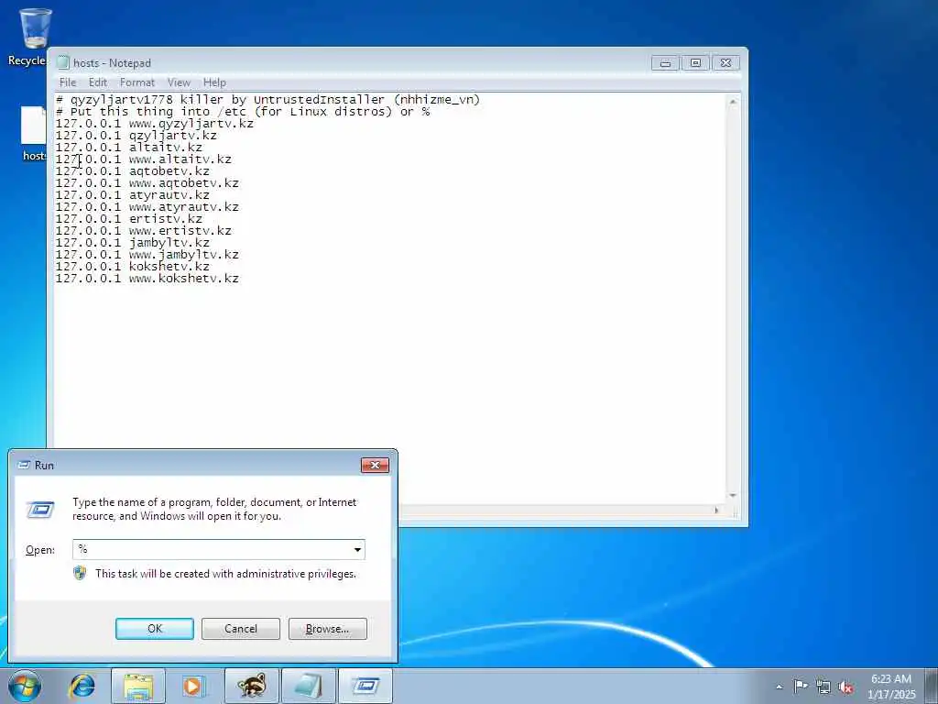
Task: Click the Show desktop strip
Action: (x=932, y=686)
